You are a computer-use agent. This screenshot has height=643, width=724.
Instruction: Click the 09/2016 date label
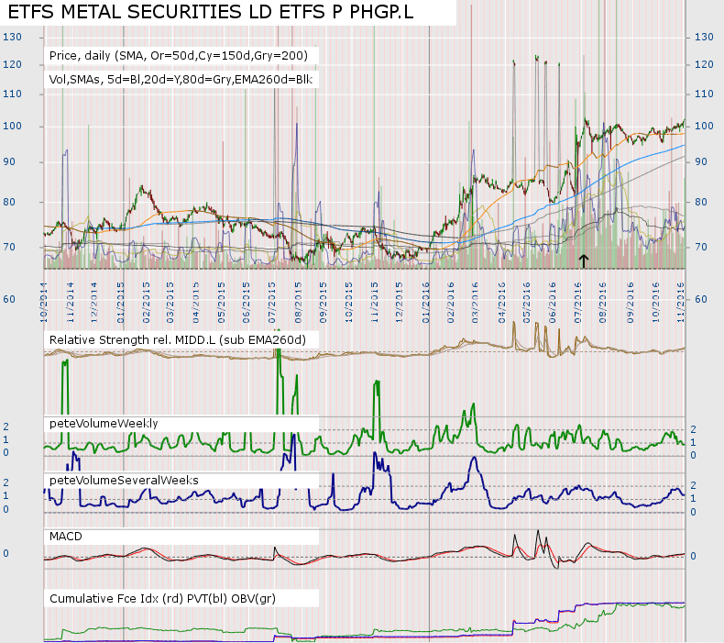[x=630, y=303]
